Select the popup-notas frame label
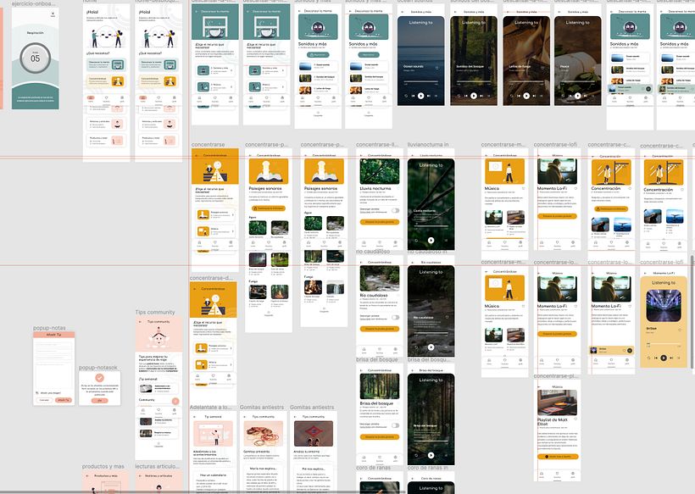 pos(49,328)
